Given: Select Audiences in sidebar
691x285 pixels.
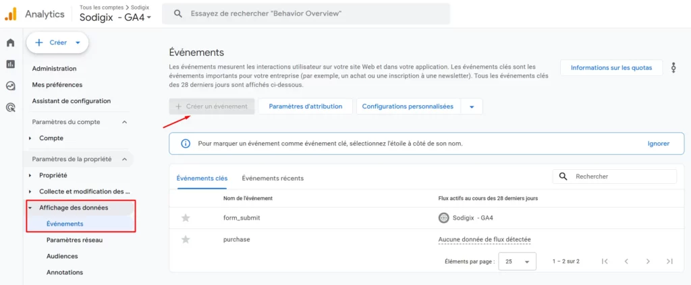Looking at the screenshot, I should tap(62, 256).
